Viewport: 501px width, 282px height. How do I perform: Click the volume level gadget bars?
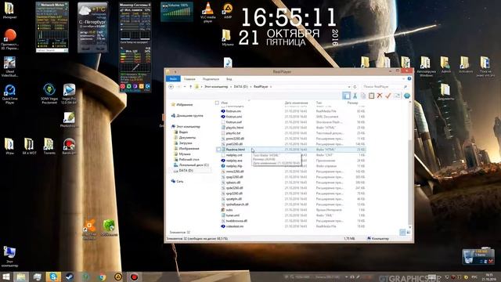tap(177, 13)
